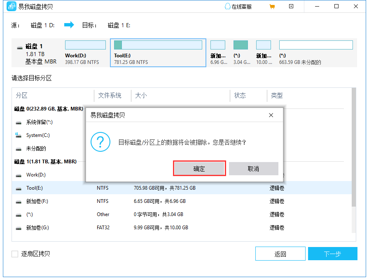
Task: Click the 取消 button in the dialog
Action: pyautogui.click(x=254, y=168)
